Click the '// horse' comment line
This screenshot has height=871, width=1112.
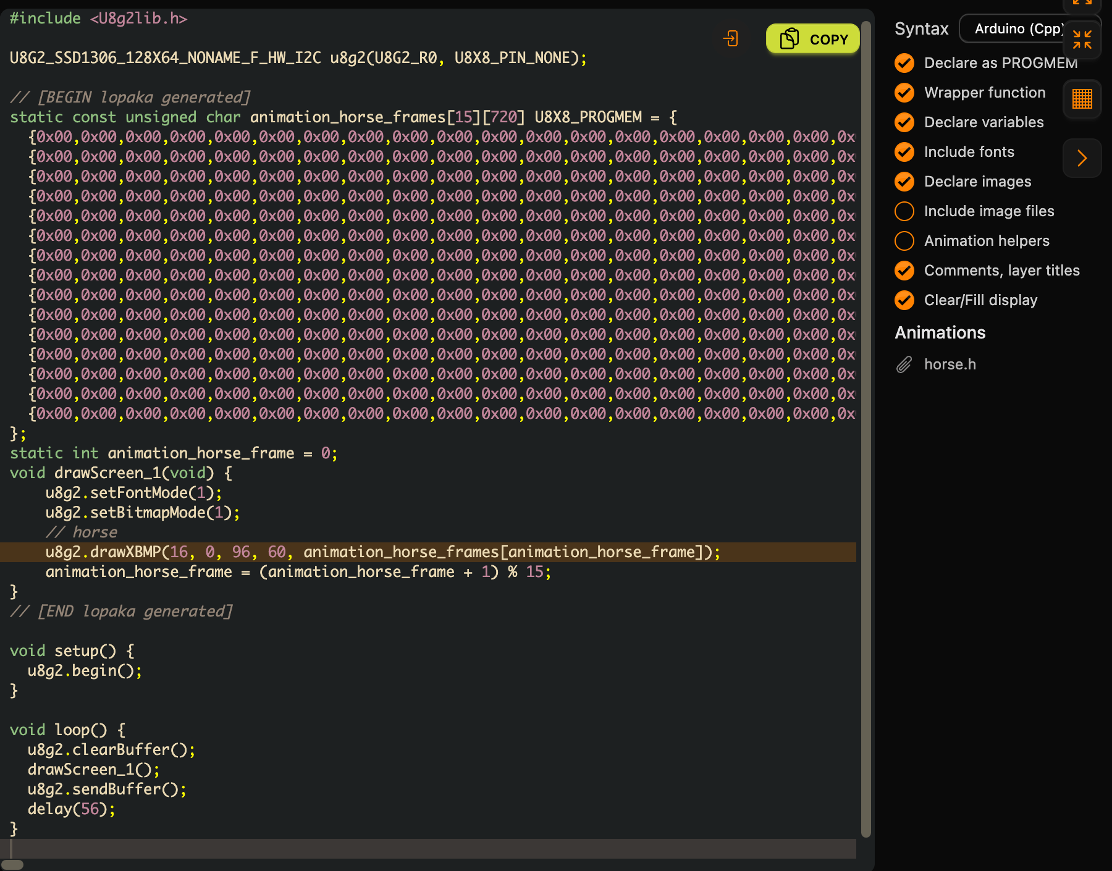pos(81,532)
